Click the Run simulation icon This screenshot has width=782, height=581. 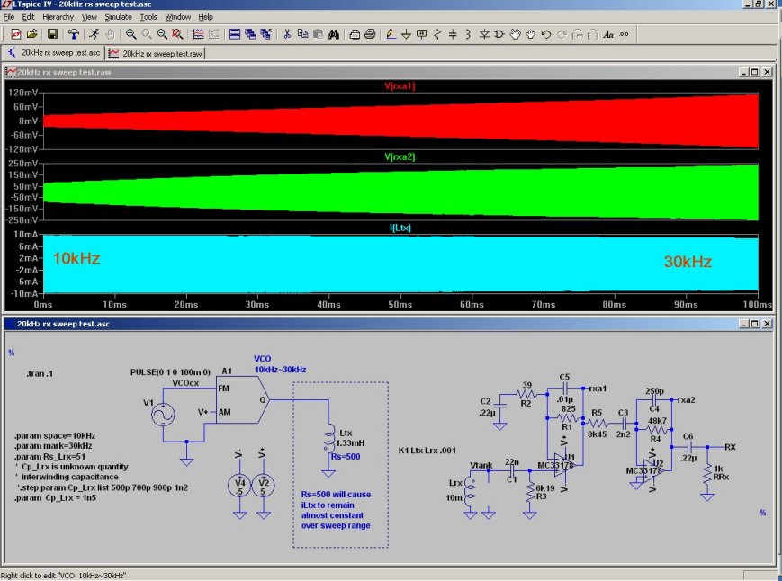point(93,34)
